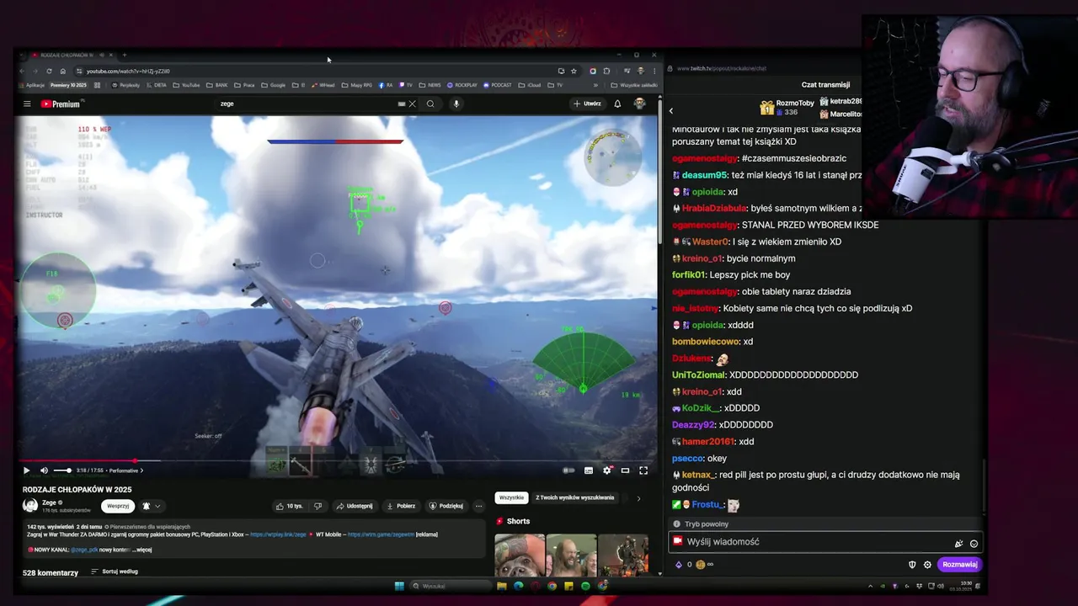Open the channel notification bell dropdown
This screenshot has width=1078, height=606.
tap(152, 506)
